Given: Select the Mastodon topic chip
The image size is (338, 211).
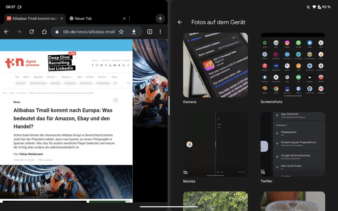Looking at the screenshot, I should point(56,83).
